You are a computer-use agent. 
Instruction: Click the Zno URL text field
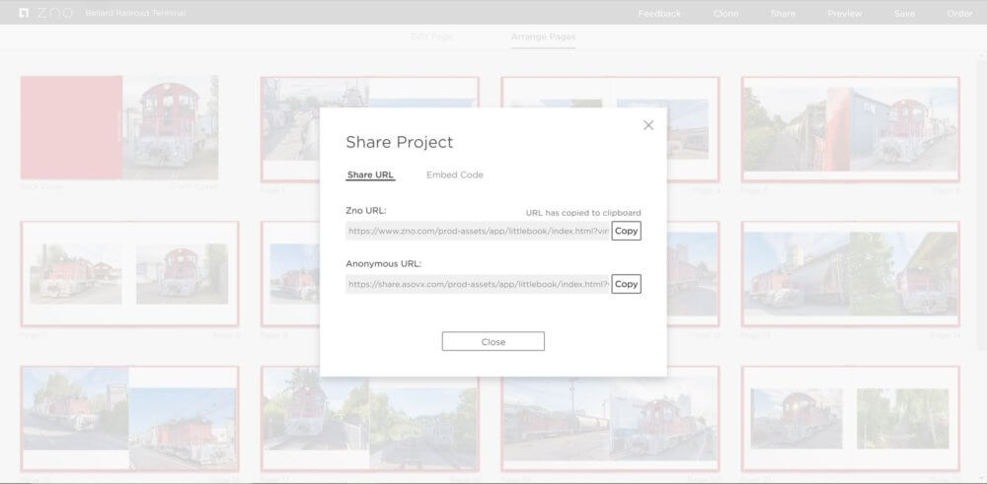(478, 231)
